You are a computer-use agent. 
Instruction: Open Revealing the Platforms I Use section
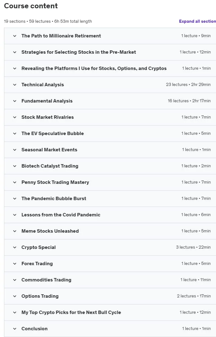point(110,68)
